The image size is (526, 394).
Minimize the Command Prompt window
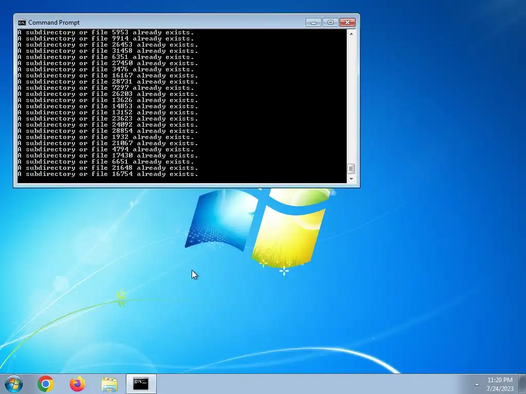pyautogui.click(x=313, y=23)
